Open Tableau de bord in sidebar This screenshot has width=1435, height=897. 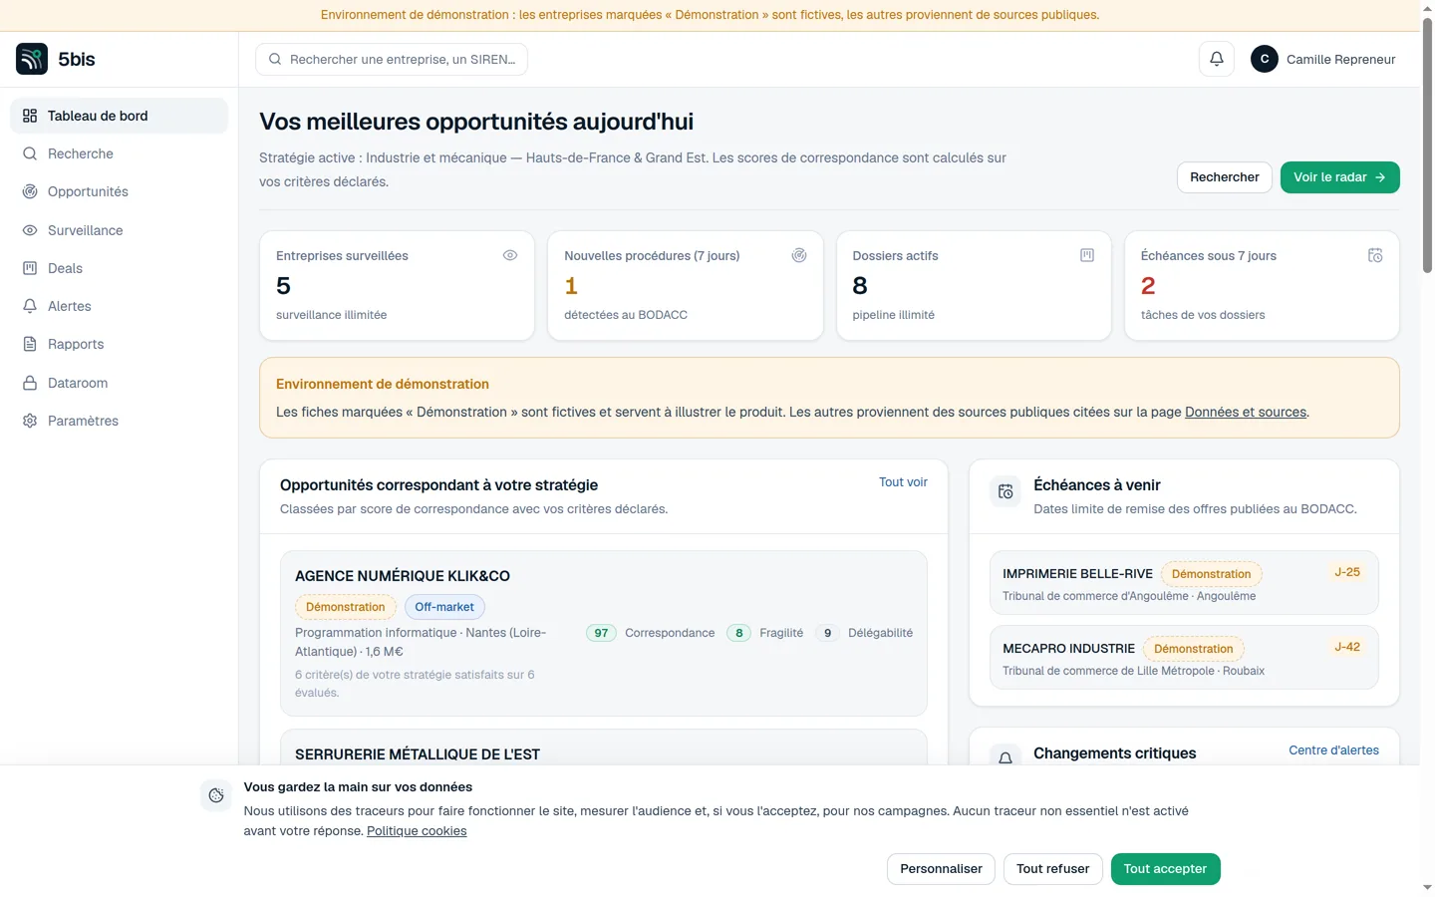click(x=119, y=116)
